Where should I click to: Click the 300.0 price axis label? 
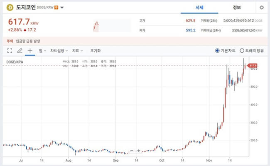254,123
